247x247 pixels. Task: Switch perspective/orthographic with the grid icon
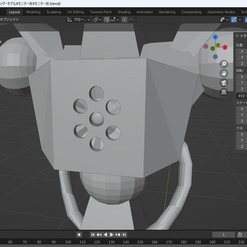tap(224, 92)
